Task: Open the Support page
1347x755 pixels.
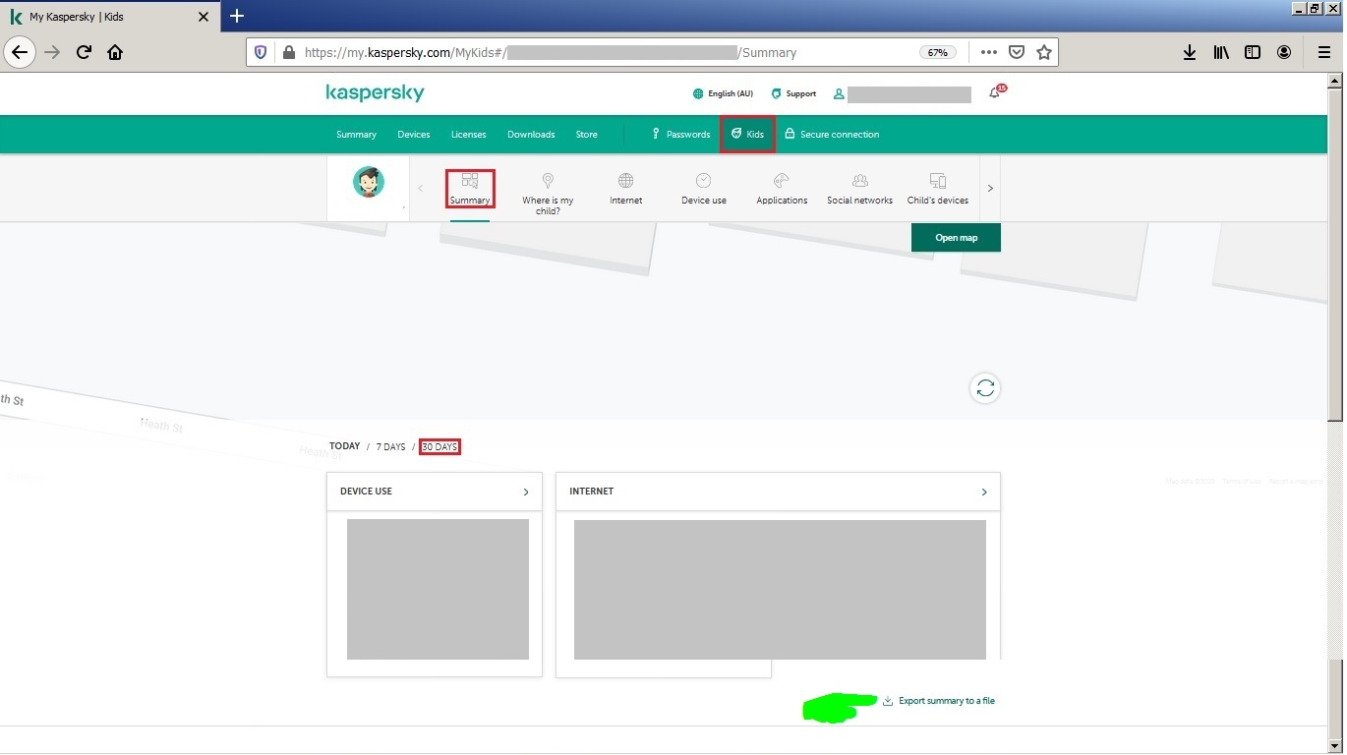Action: point(793,93)
